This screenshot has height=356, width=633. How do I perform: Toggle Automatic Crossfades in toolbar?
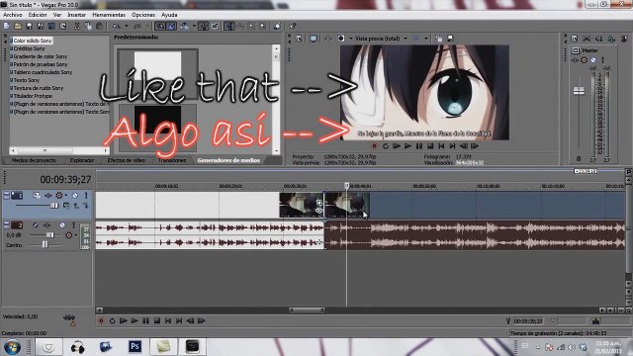pos(171,27)
